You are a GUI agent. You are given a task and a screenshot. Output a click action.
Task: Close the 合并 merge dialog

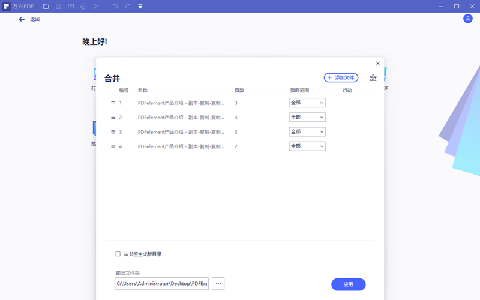377,64
